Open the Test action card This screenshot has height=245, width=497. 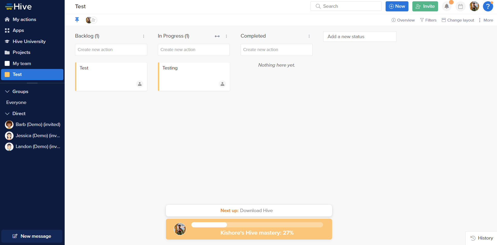pos(111,77)
